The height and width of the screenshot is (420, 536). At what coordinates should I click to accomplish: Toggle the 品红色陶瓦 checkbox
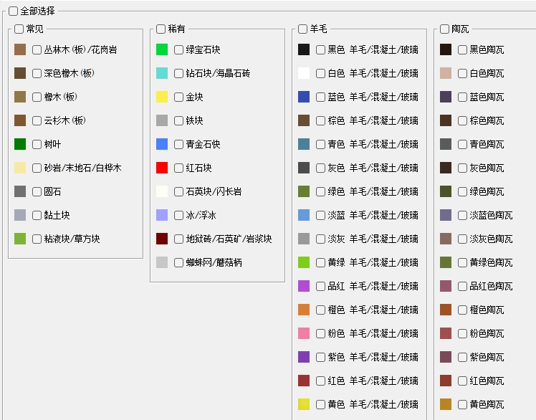(462, 286)
